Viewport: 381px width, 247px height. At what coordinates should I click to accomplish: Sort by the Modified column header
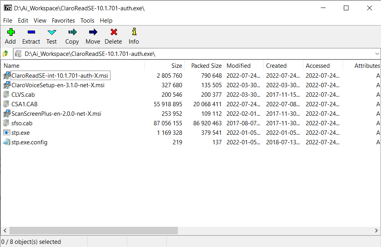238,65
